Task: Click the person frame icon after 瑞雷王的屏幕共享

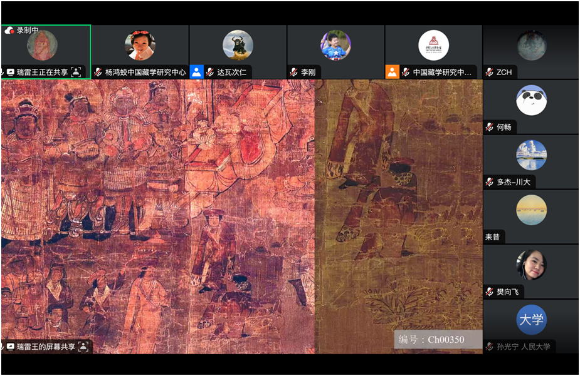Action: point(84,347)
